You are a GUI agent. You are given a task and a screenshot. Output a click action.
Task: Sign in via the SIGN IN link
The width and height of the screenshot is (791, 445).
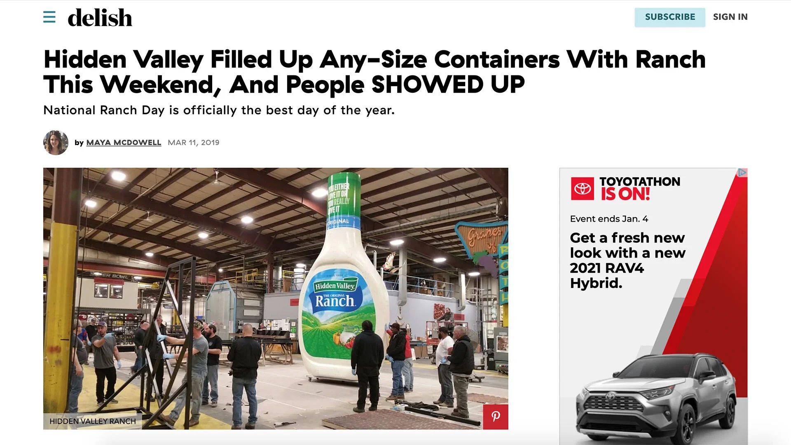730,17
